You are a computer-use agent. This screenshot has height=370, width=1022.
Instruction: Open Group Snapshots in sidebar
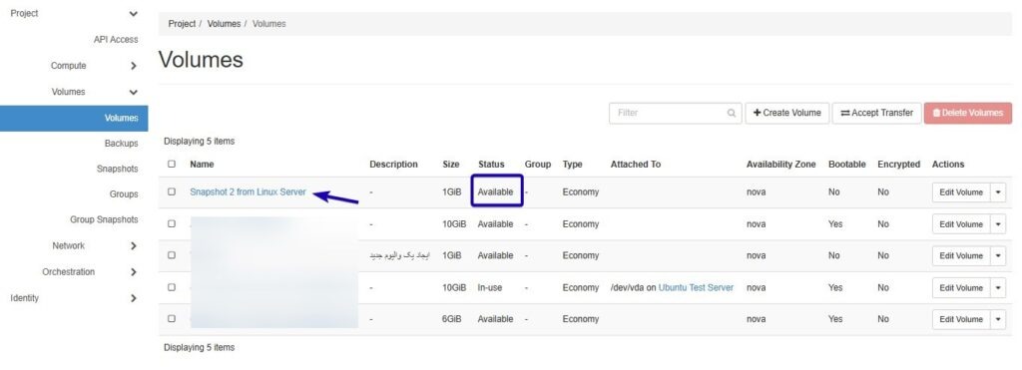click(104, 220)
